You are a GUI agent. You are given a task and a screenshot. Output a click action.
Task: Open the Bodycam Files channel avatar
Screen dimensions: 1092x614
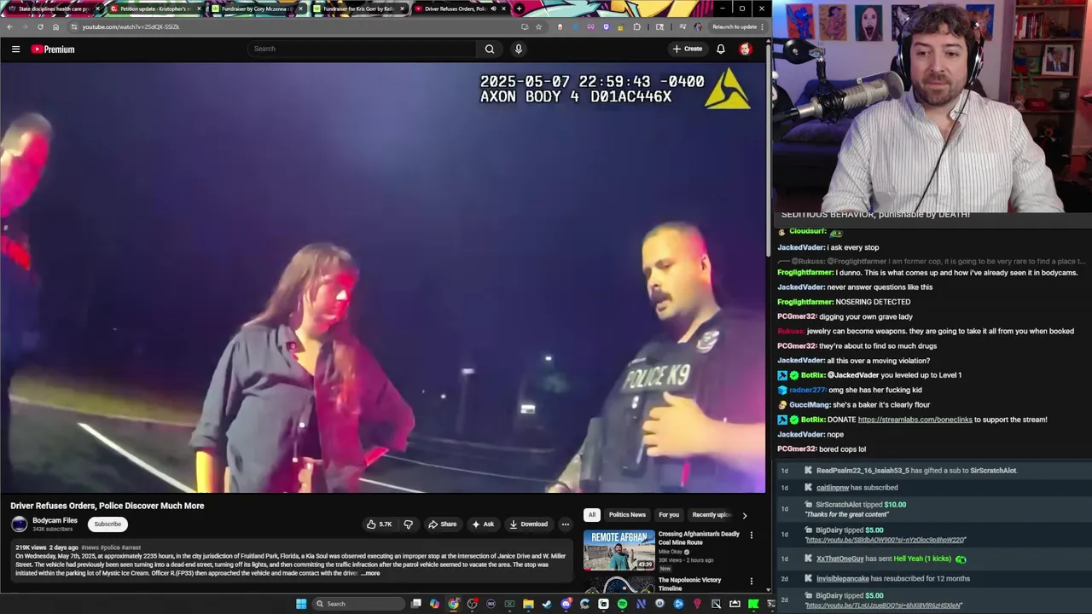[19, 524]
